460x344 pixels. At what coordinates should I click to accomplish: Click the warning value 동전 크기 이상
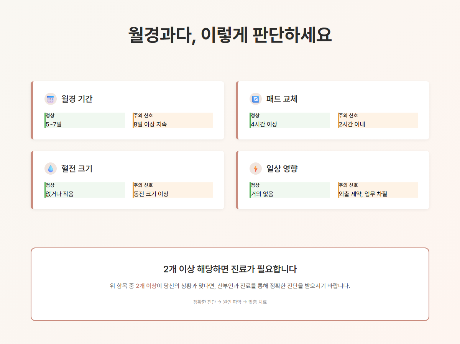click(151, 194)
